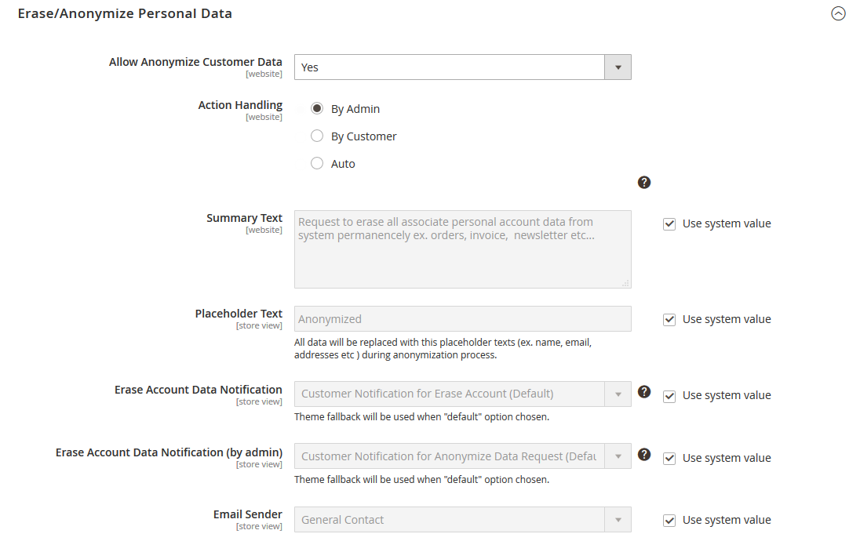Click the Erase/Anonymize Personal Data section title
The height and width of the screenshot is (552, 860).
click(125, 13)
